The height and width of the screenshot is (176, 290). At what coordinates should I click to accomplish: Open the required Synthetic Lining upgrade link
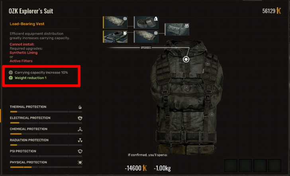coord(24,53)
